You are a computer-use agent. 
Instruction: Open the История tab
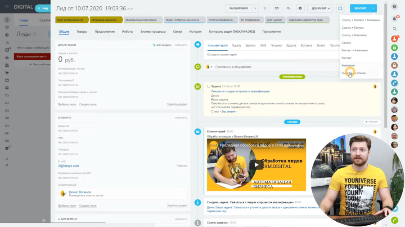pos(195,32)
